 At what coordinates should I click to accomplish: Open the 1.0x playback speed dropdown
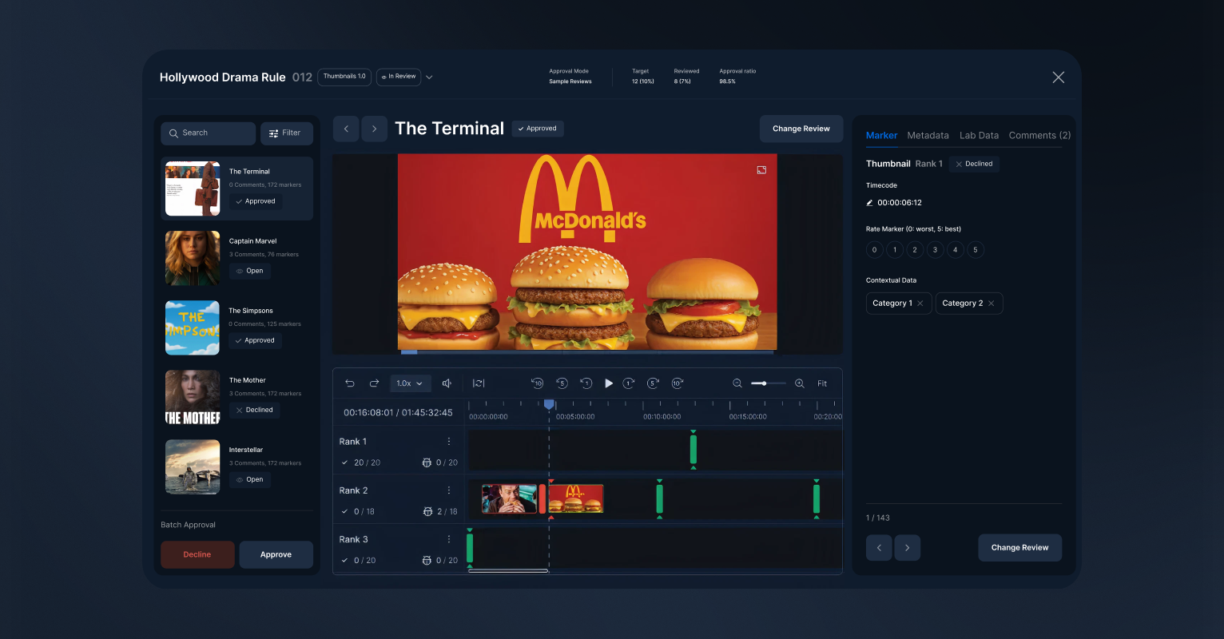point(410,383)
